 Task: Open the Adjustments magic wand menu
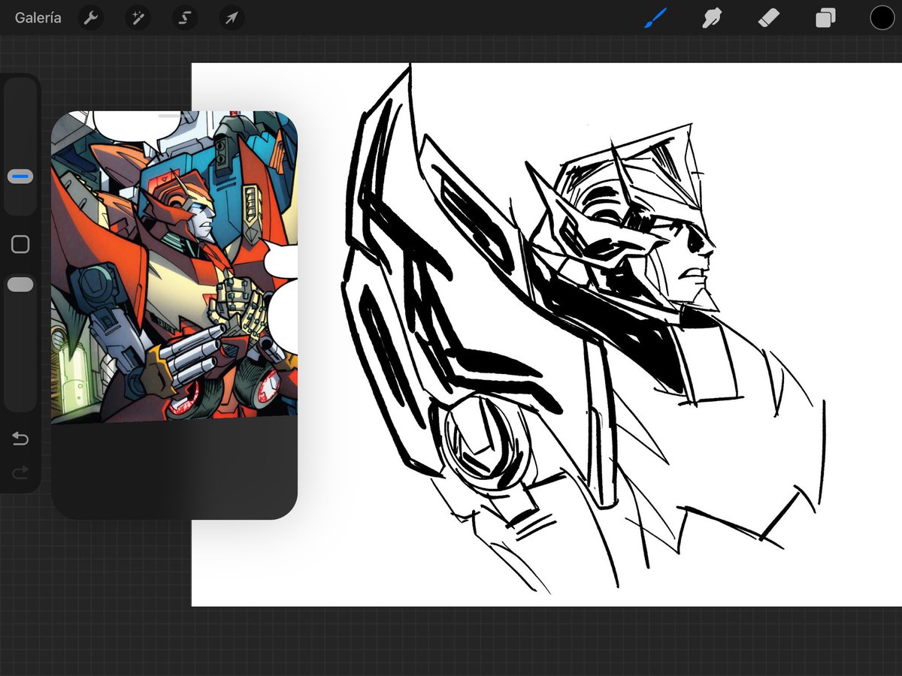pos(138,17)
